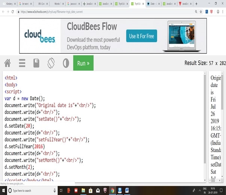This screenshot has height=195, width=226.
Task: Click the Chrome icon on the taskbar
Action: pos(113,190)
